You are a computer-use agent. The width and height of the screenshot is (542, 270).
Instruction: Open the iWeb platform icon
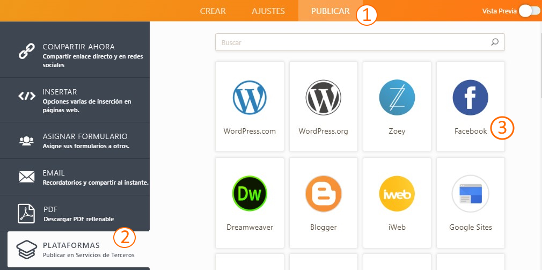click(x=397, y=194)
